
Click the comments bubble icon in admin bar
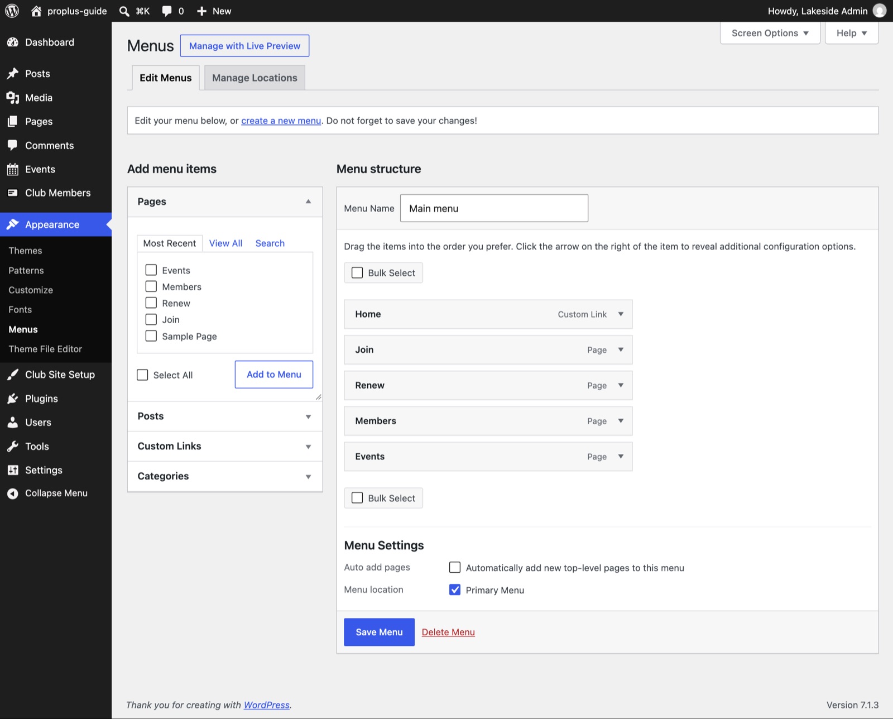pyautogui.click(x=166, y=11)
